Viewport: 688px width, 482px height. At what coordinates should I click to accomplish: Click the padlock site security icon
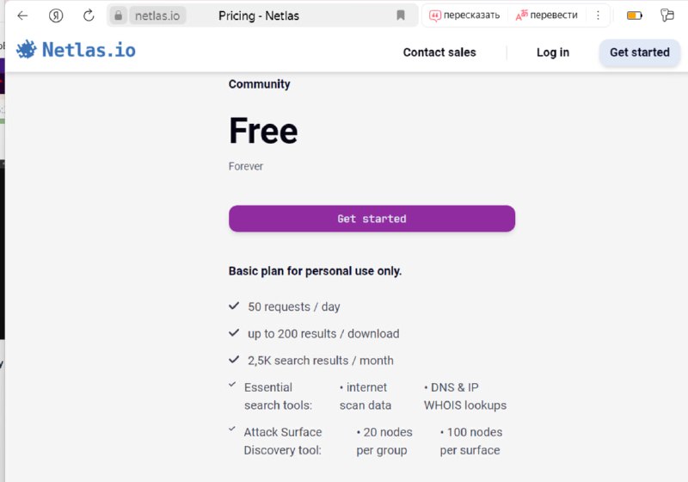118,15
